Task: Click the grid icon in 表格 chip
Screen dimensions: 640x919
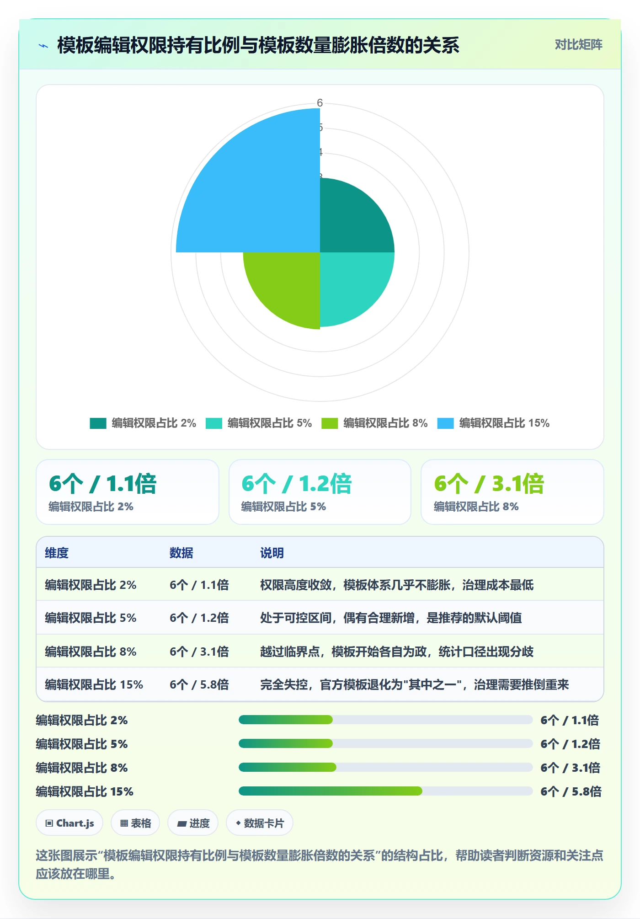Action: coord(124,823)
